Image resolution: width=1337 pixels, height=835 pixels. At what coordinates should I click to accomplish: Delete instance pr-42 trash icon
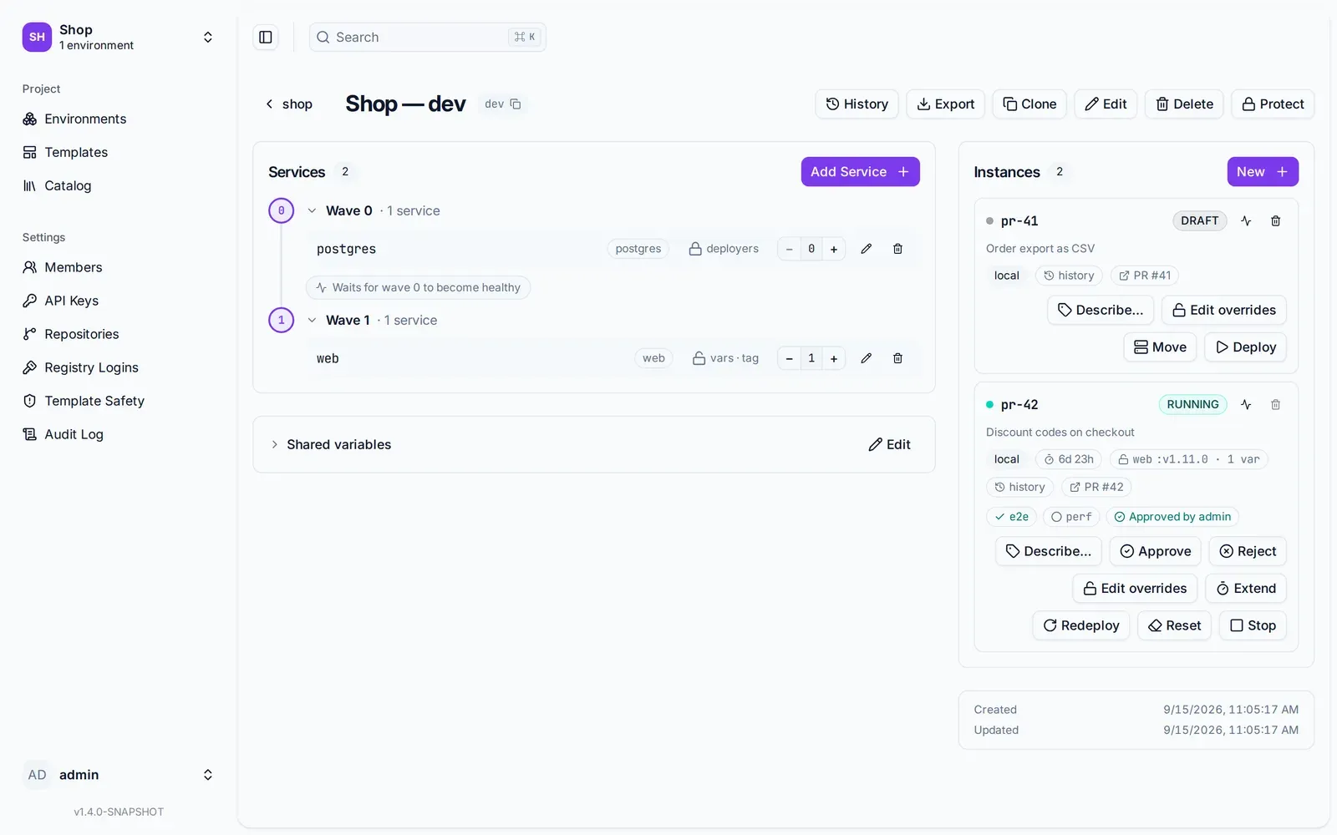point(1276,404)
